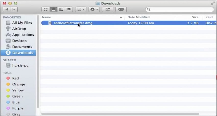This screenshot has height=116, width=217.
Task: Minimize the window with the yellow button
Action: pos(10,3)
